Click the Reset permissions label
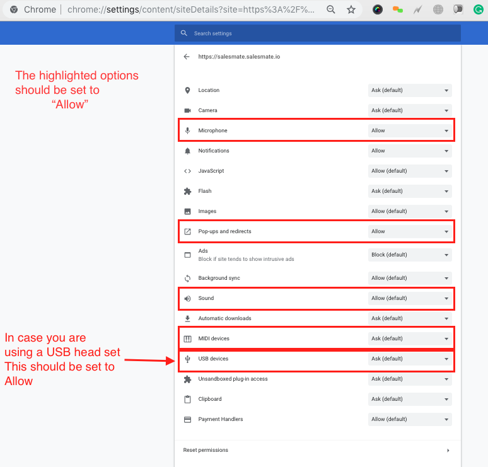 (x=206, y=450)
